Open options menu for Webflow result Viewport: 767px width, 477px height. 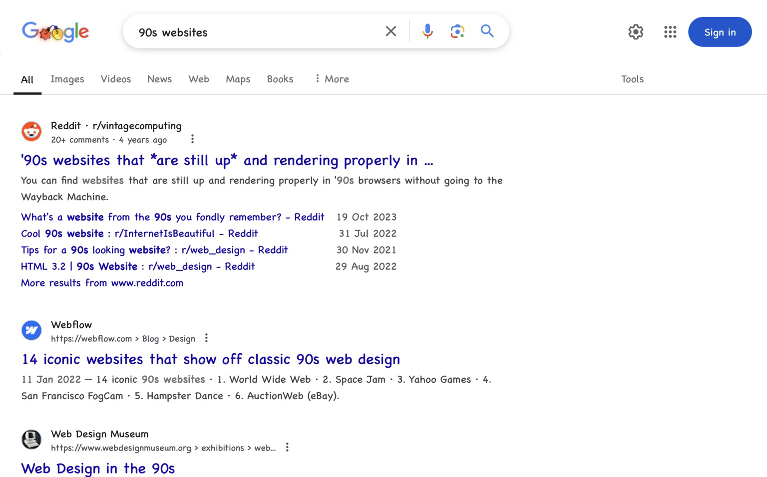(x=206, y=338)
